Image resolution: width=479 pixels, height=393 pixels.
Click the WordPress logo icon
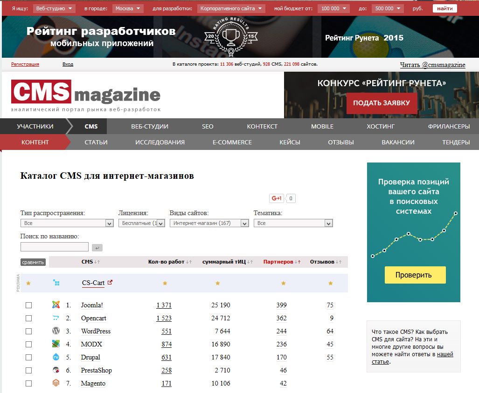pyautogui.click(x=56, y=331)
